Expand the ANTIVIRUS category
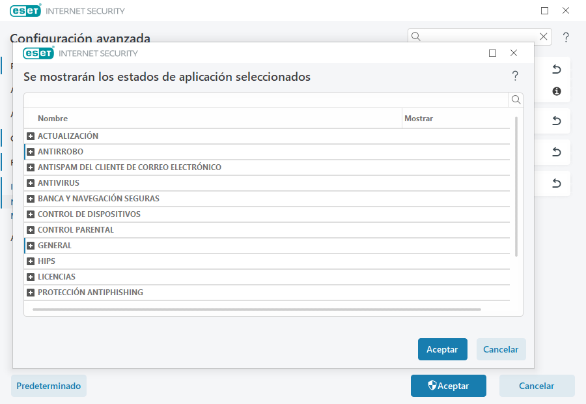586x404 pixels. tap(31, 183)
